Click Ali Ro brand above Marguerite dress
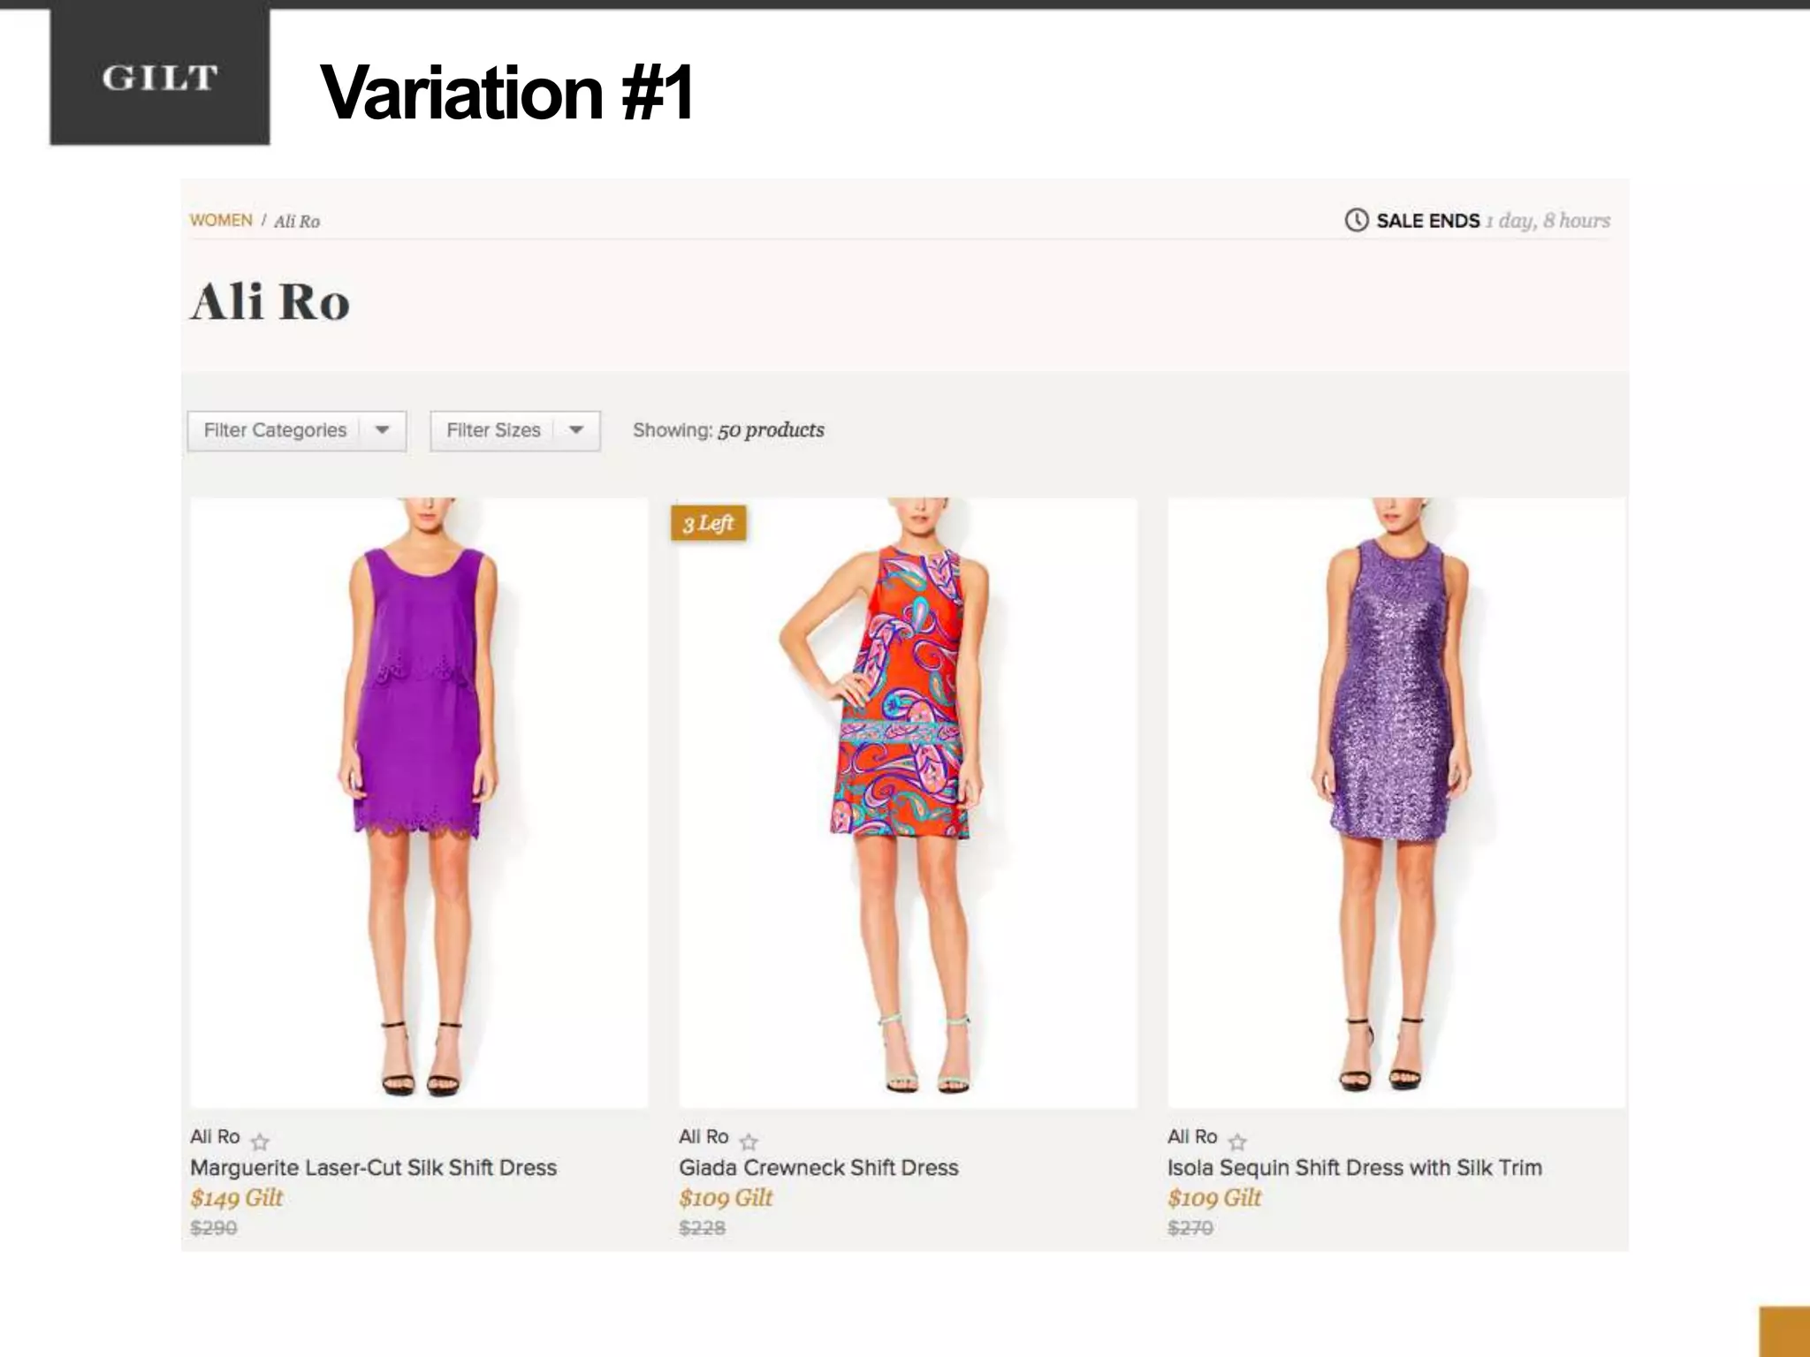1810x1357 pixels. pyautogui.click(x=215, y=1136)
